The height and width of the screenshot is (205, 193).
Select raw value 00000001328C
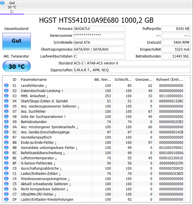tap(171, 101)
